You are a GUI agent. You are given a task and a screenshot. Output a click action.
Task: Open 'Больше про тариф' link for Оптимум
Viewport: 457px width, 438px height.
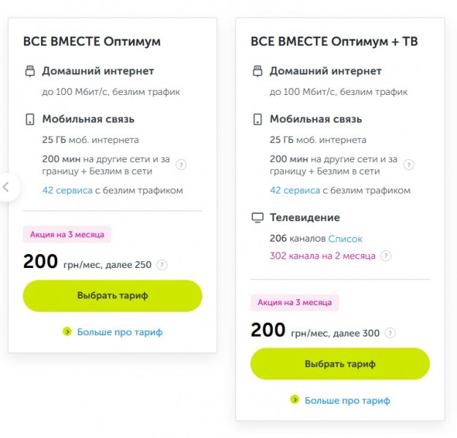point(120,332)
